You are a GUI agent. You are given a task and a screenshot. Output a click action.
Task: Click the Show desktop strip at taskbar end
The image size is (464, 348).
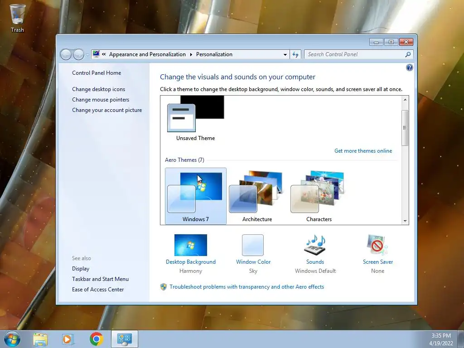tap(461, 339)
